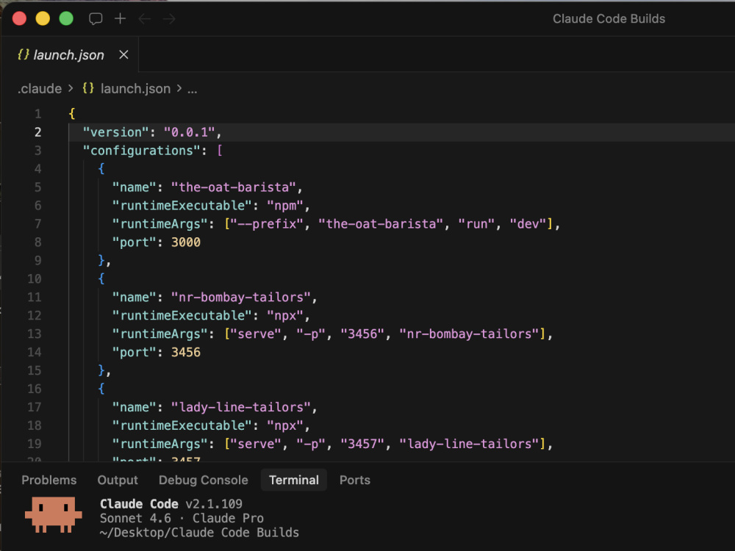Click launch.json in the breadcrumb path
Image resolution: width=735 pixels, height=551 pixels.
pyautogui.click(x=135, y=89)
